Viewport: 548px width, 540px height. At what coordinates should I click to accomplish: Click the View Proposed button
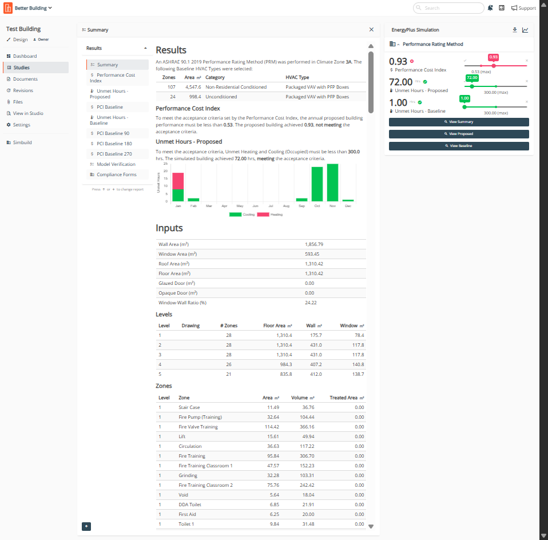pyautogui.click(x=459, y=134)
